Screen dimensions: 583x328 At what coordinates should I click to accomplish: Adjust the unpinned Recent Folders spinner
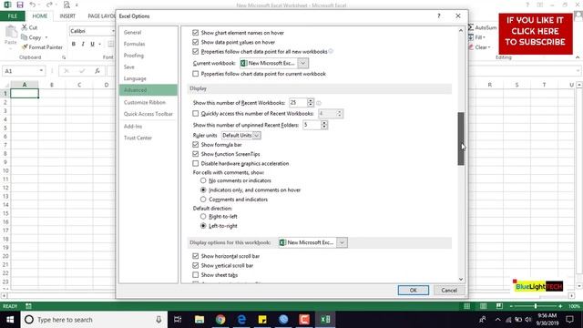tap(324, 125)
